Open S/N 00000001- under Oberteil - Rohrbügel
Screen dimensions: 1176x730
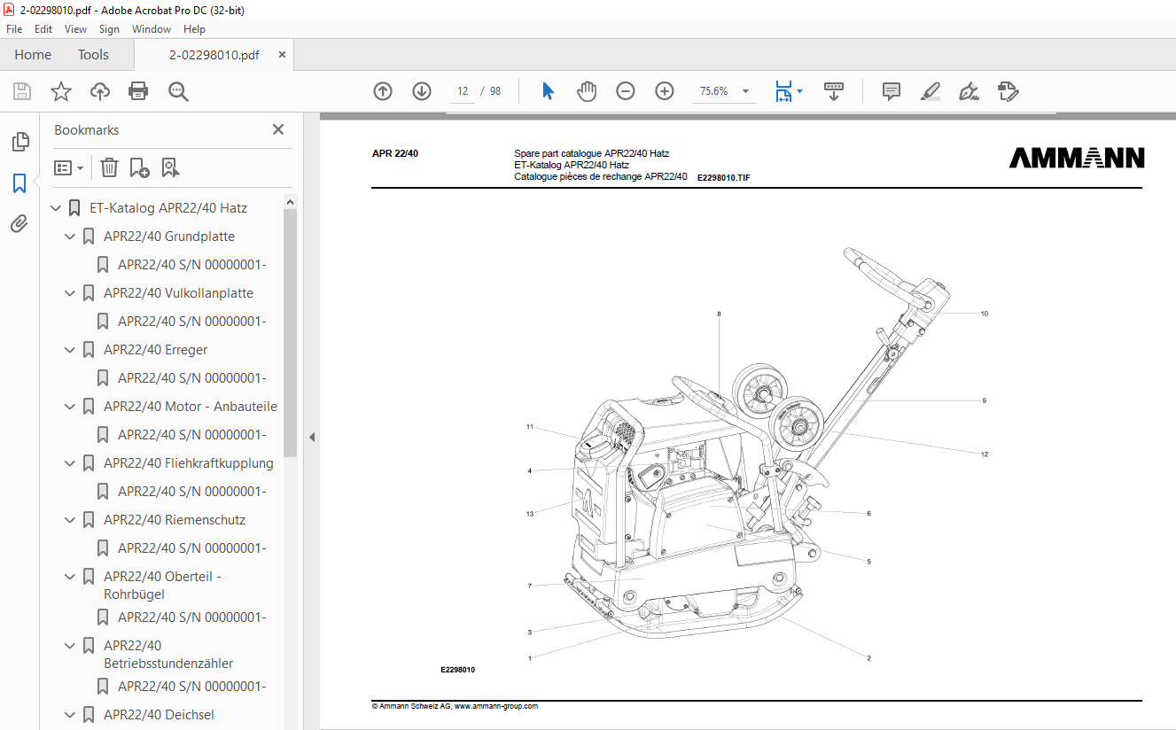point(192,617)
